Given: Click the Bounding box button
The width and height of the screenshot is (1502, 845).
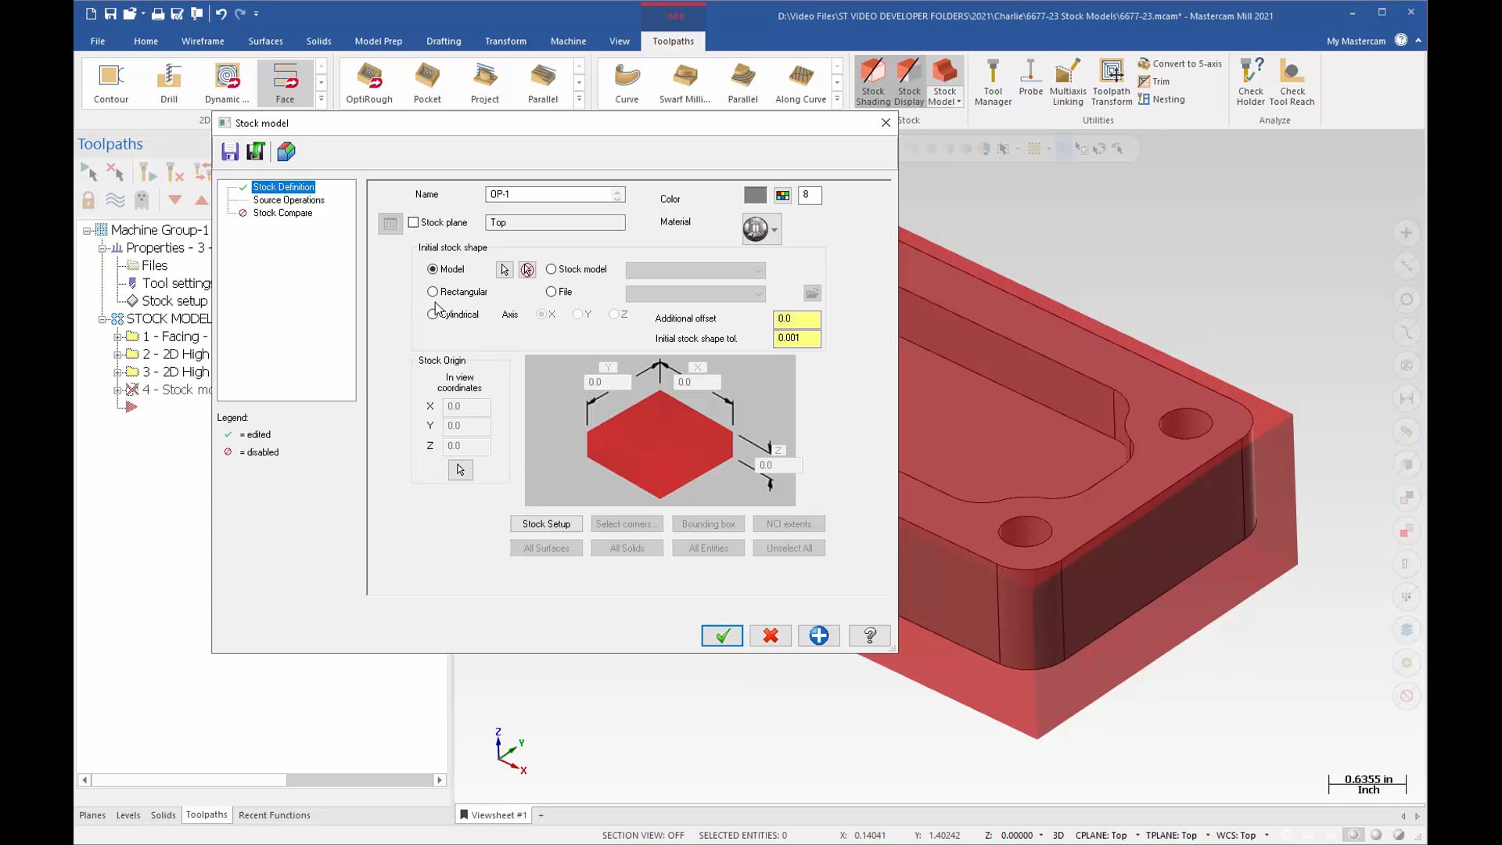Looking at the screenshot, I should pos(708,524).
